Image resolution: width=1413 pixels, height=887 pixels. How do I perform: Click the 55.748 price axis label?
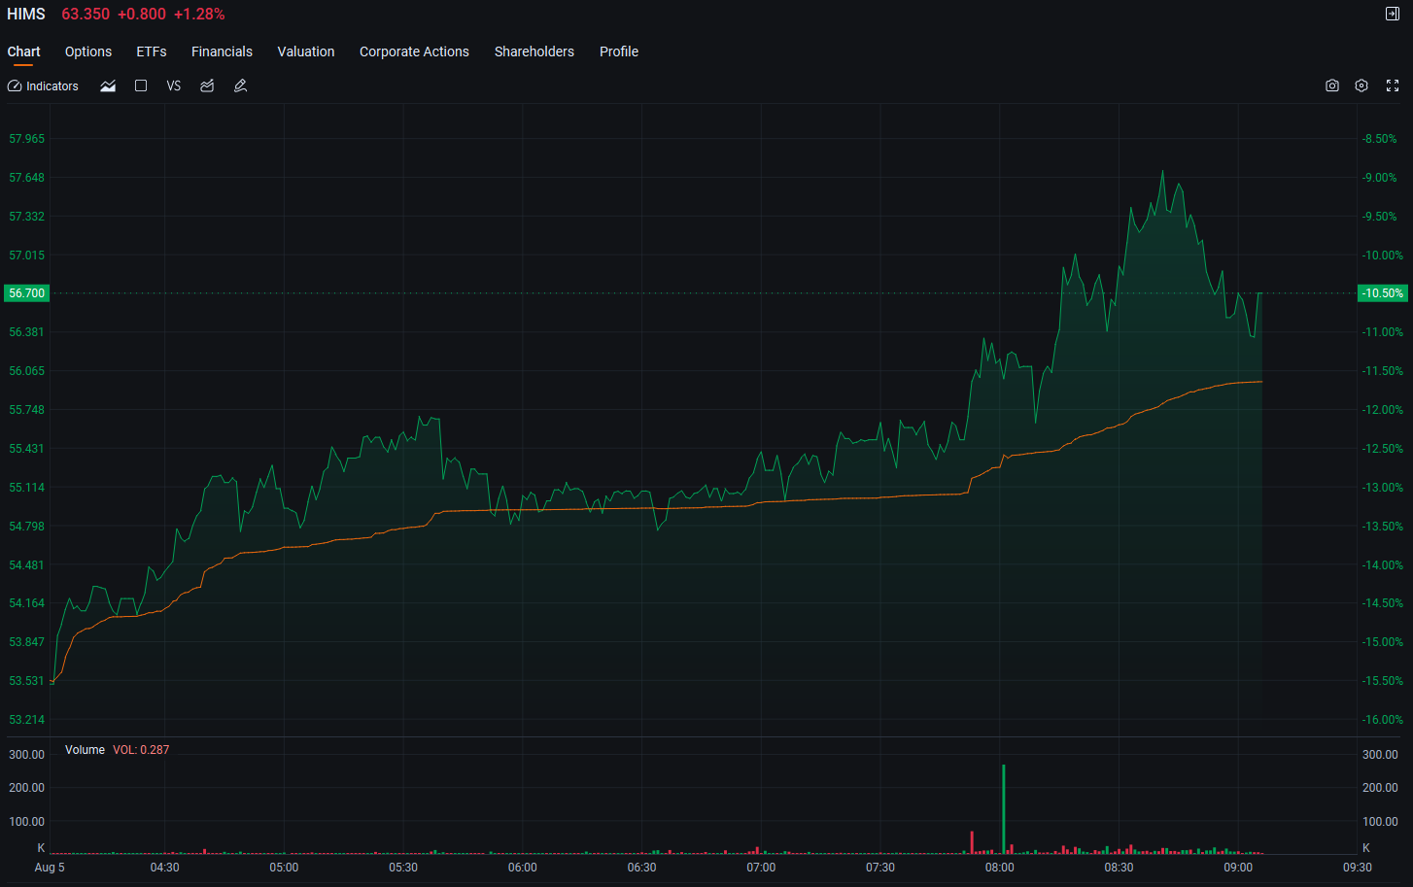point(27,410)
